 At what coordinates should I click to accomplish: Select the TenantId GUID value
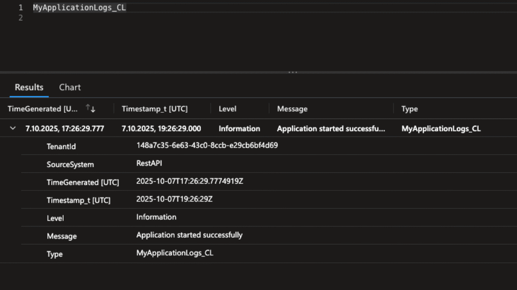[207, 146]
